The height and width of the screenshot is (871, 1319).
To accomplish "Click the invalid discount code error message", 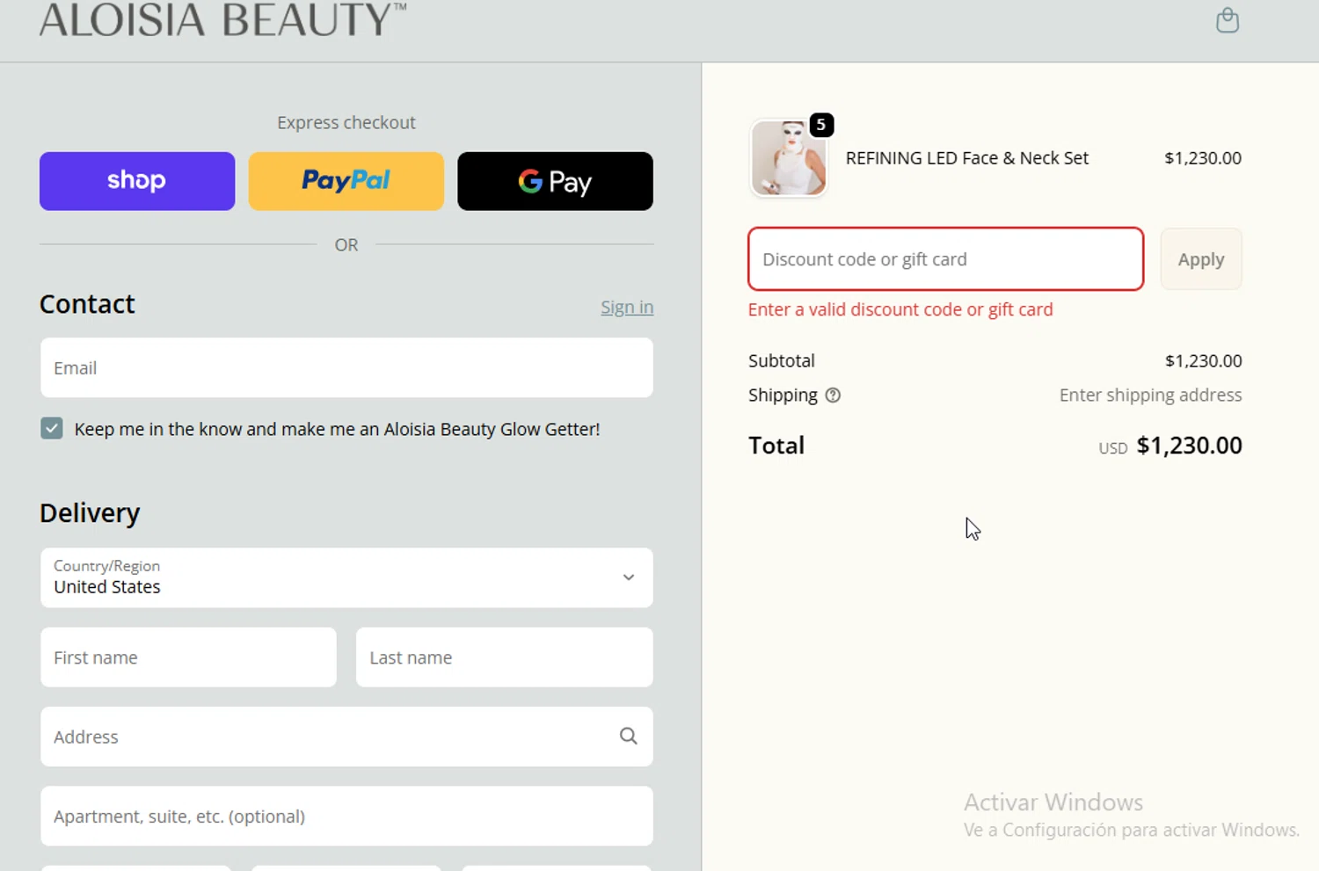I will (900, 309).
